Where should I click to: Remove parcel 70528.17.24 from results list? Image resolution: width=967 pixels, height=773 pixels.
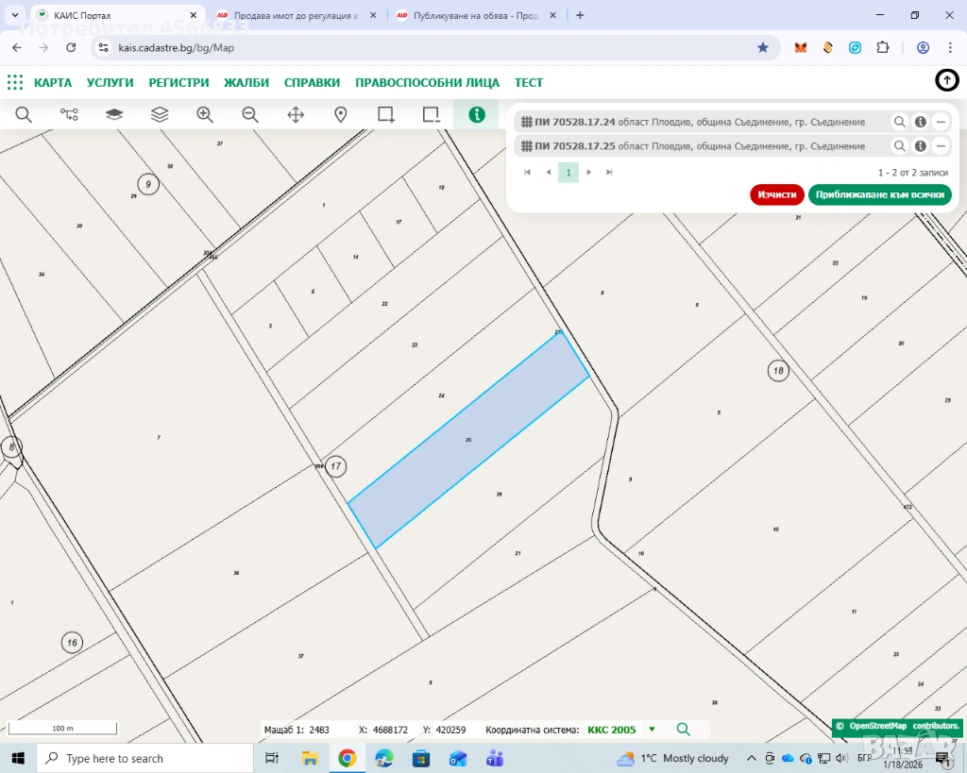[x=941, y=122]
